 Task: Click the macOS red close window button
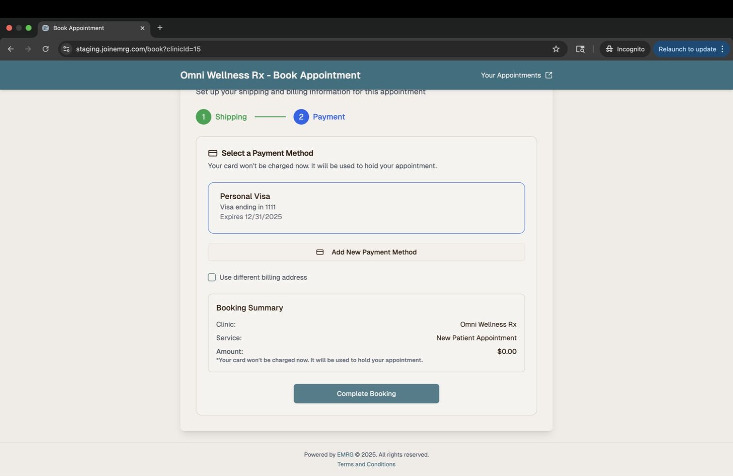click(9, 28)
